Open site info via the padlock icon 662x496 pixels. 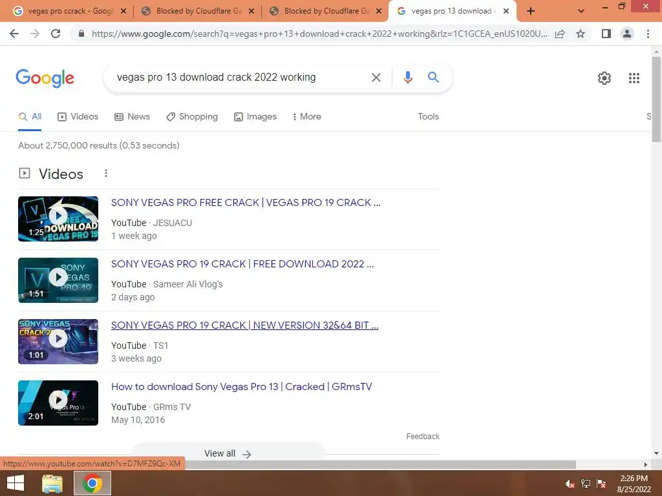(81, 34)
